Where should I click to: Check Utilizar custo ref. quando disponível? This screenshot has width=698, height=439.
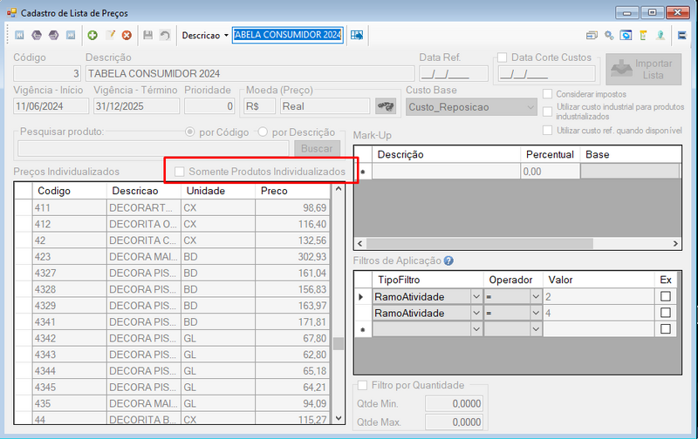click(548, 130)
